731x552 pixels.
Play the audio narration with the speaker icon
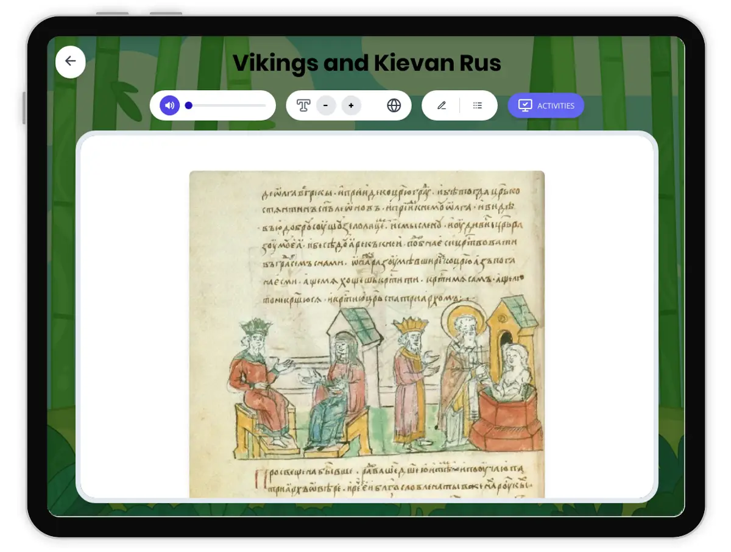tap(170, 105)
